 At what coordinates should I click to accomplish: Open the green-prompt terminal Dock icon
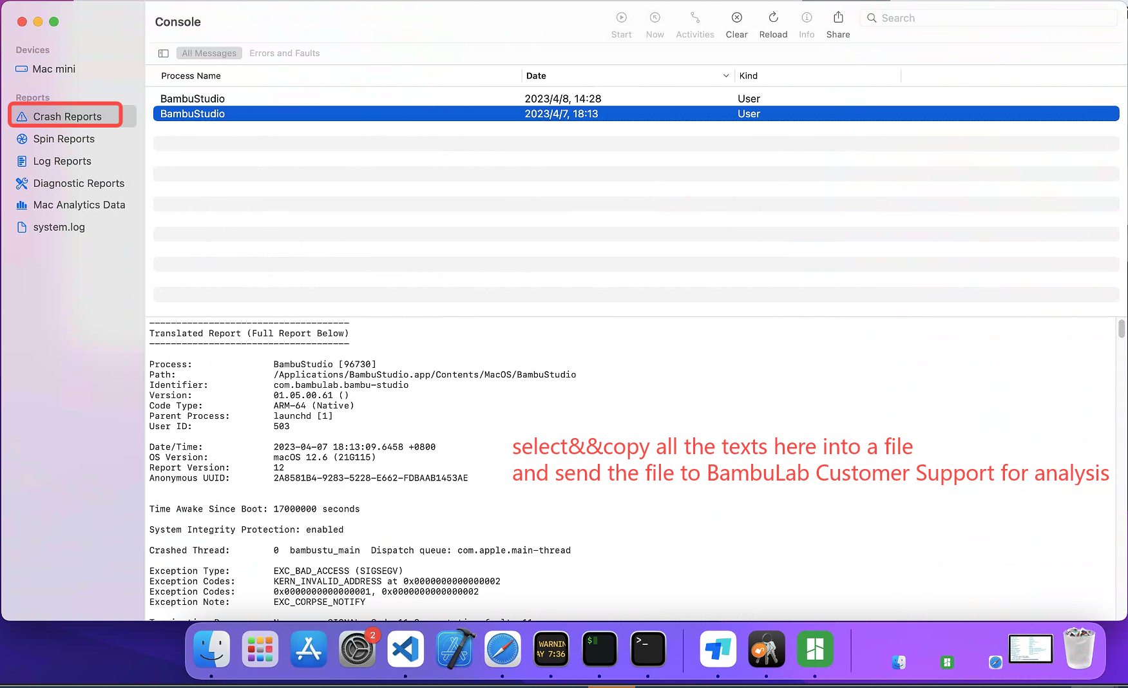599,649
